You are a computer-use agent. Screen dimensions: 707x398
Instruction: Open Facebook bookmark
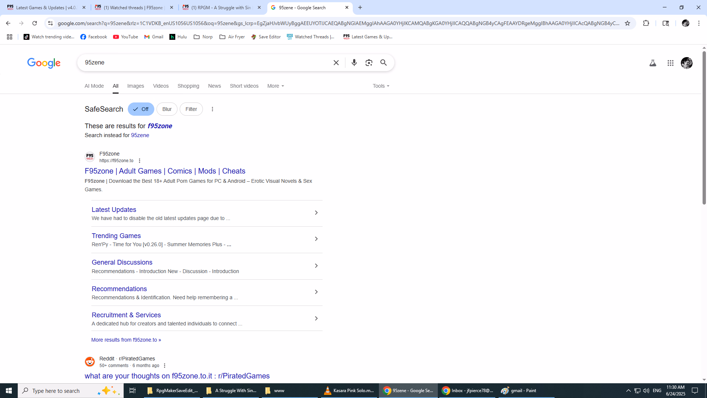coord(94,37)
